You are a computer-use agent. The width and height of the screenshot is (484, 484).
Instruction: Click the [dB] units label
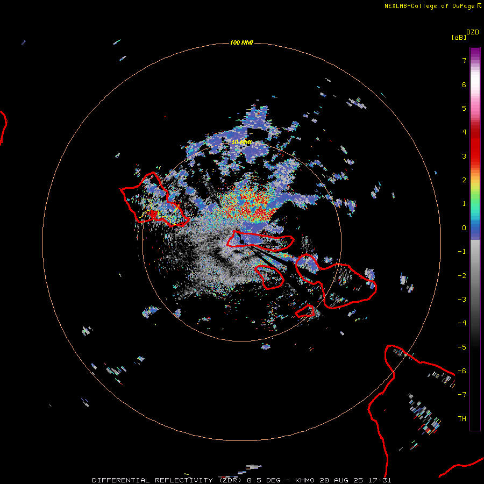tap(459, 37)
